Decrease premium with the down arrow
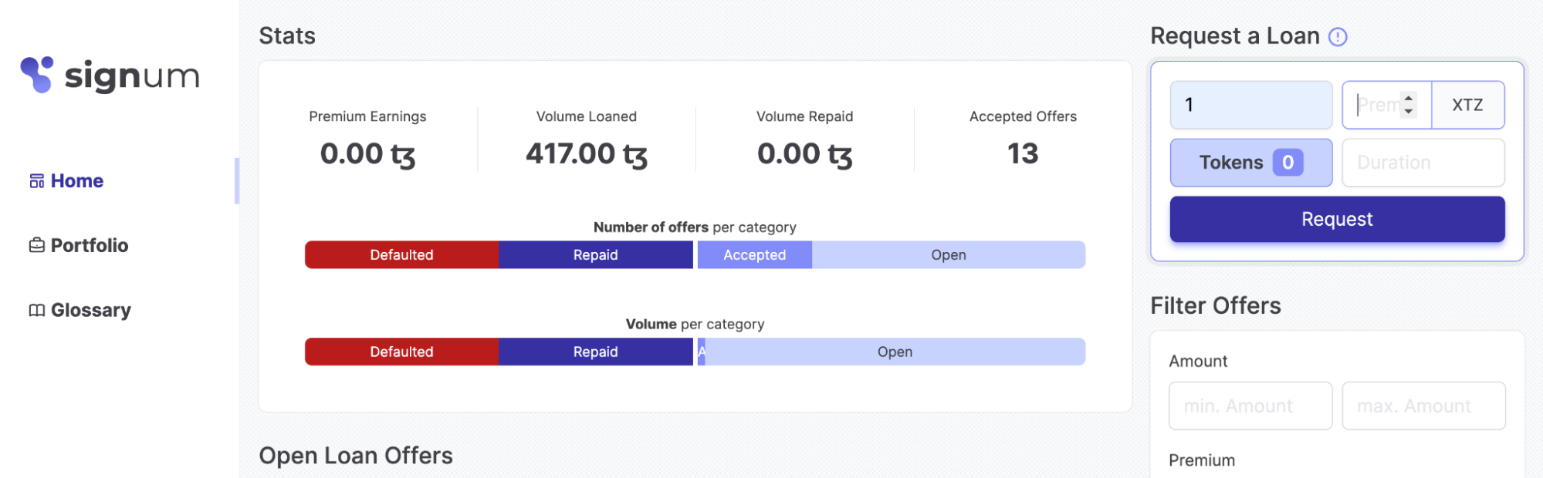 (1409, 112)
